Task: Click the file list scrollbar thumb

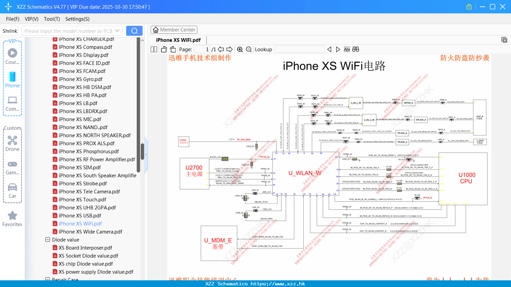Action: tap(142, 152)
